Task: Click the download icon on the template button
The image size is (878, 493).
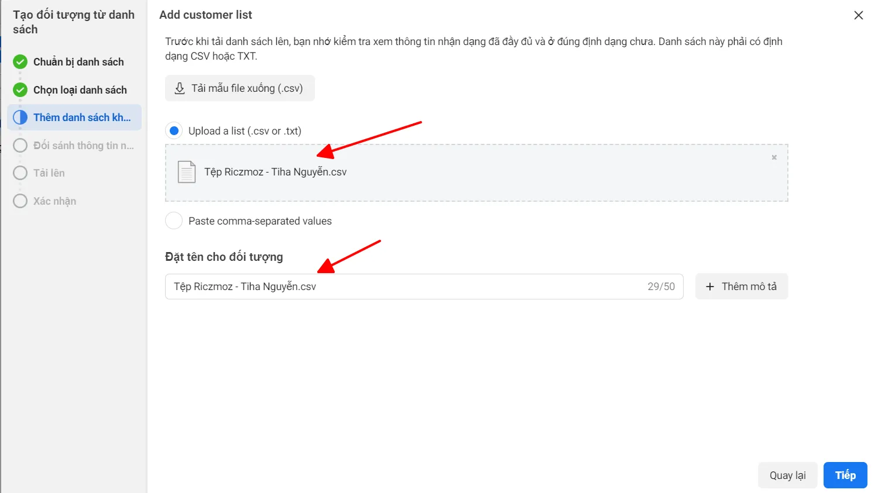Action: click(x=179, y=88)
